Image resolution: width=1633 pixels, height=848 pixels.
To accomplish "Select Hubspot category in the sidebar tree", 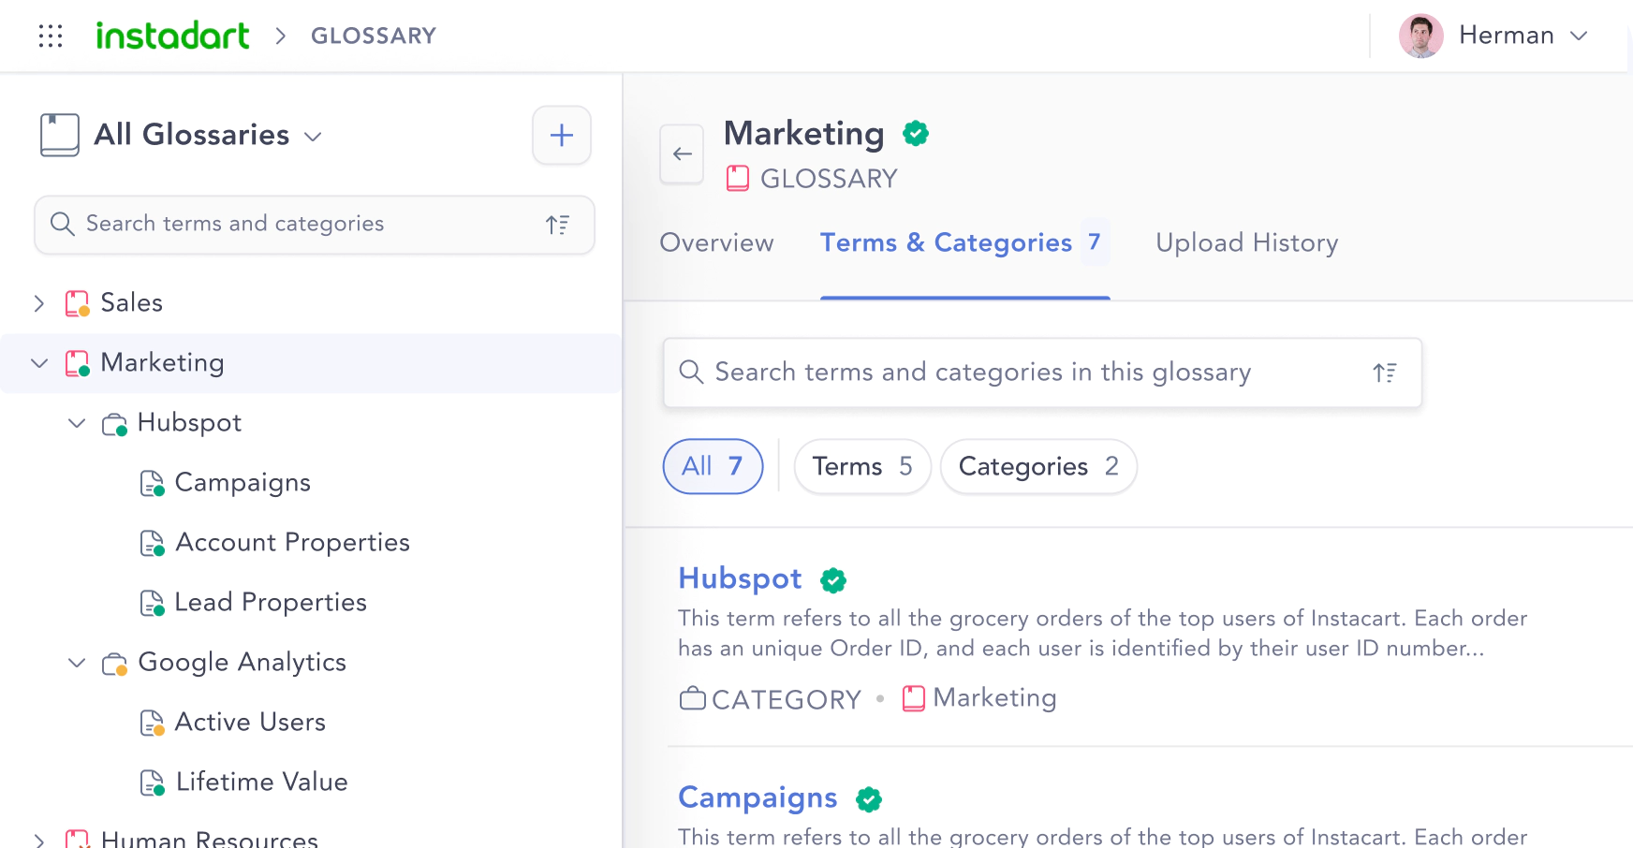I will pos(189,423).
